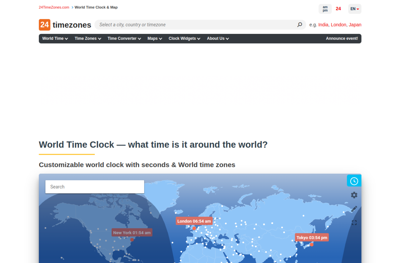The width and height of the screenshot is (395, 263).
Task: Expand the World Time menu
Action: tap(55, 39)
